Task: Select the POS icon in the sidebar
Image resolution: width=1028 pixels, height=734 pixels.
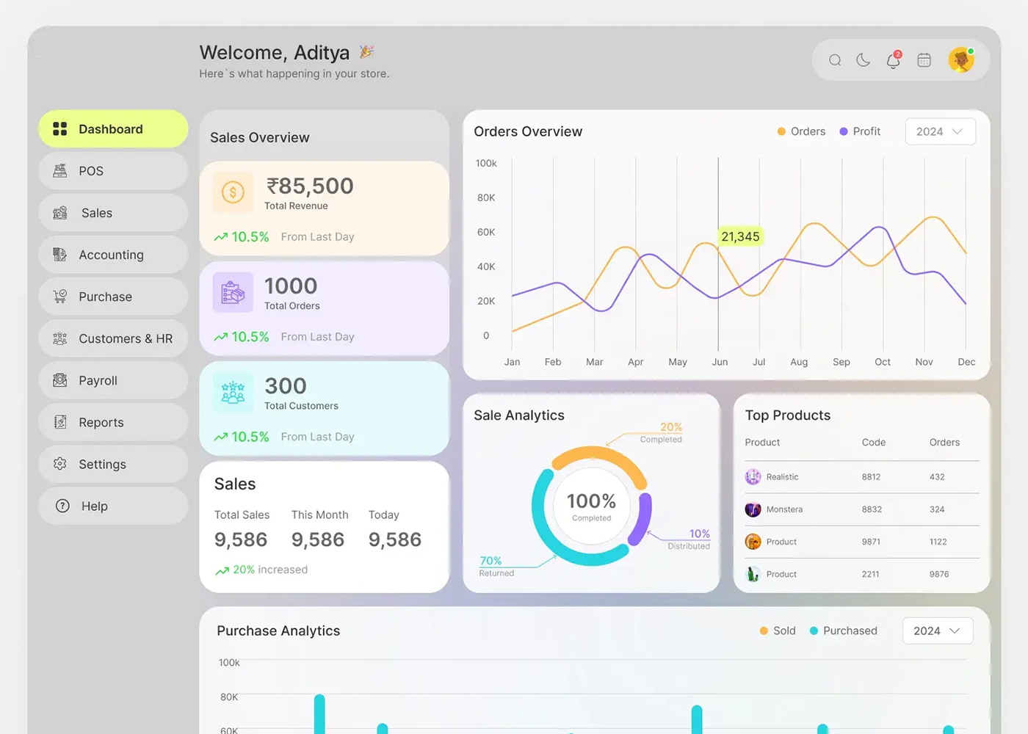Action: [61, 170]
